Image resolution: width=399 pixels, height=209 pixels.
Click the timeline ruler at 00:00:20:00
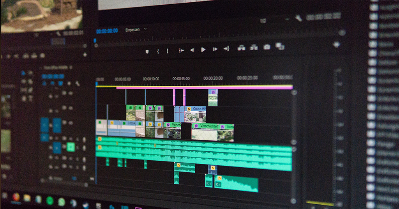tap(213, 78)
